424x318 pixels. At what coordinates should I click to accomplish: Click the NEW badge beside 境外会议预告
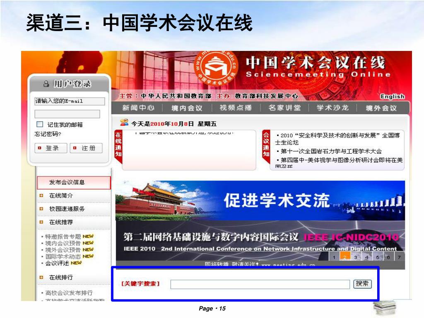coord(88,250)
